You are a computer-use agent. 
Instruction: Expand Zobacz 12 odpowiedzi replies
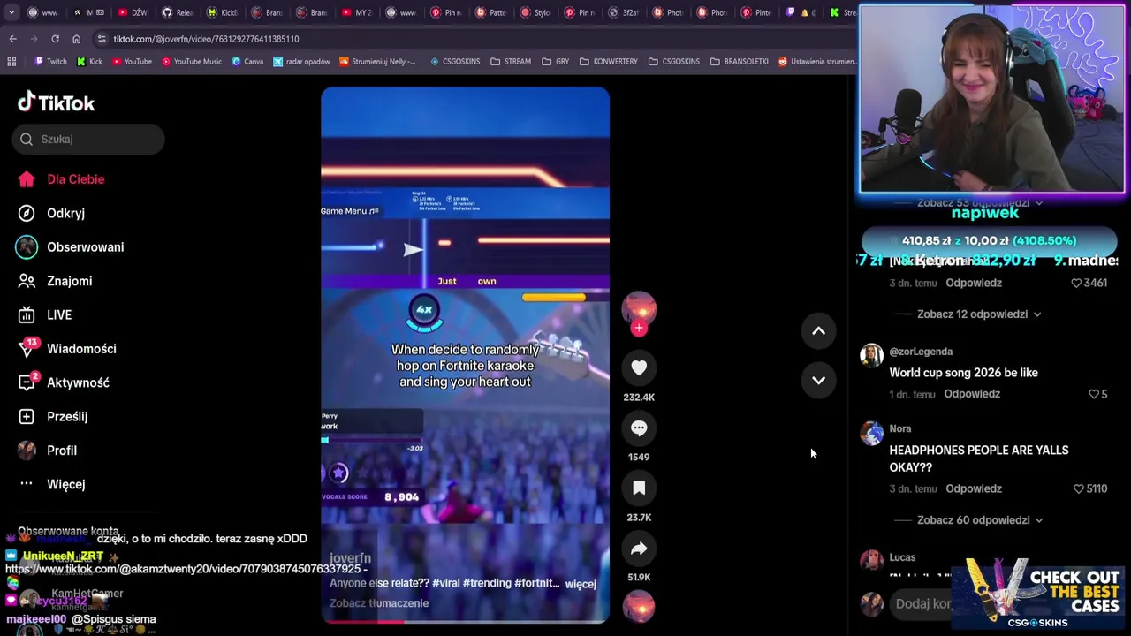coord(978,314)
